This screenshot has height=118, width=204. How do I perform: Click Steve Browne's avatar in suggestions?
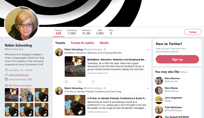[159, 81]
